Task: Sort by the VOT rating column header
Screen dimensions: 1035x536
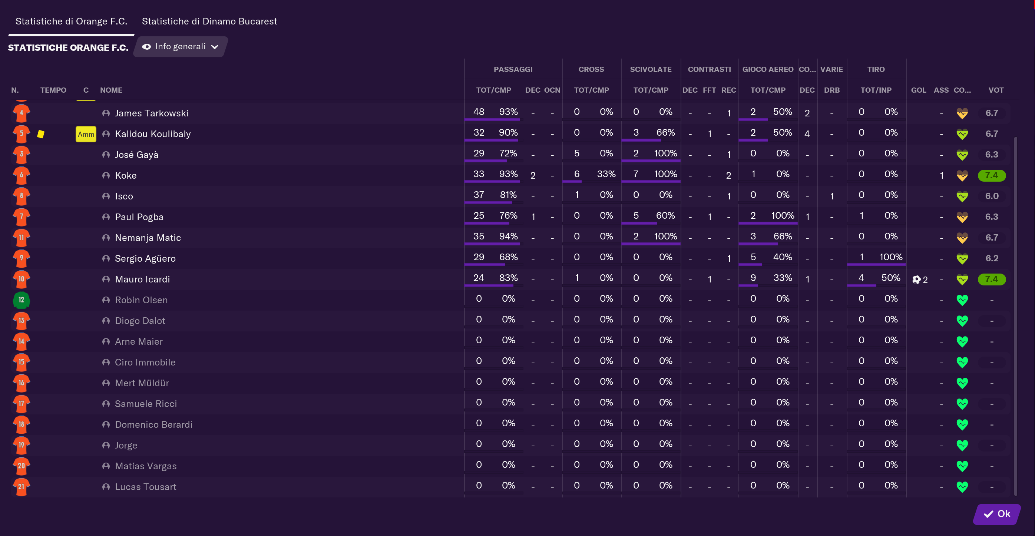Action: [x=996, y=90]
